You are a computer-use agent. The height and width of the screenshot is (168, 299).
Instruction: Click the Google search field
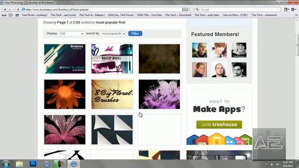pos(238,9)
